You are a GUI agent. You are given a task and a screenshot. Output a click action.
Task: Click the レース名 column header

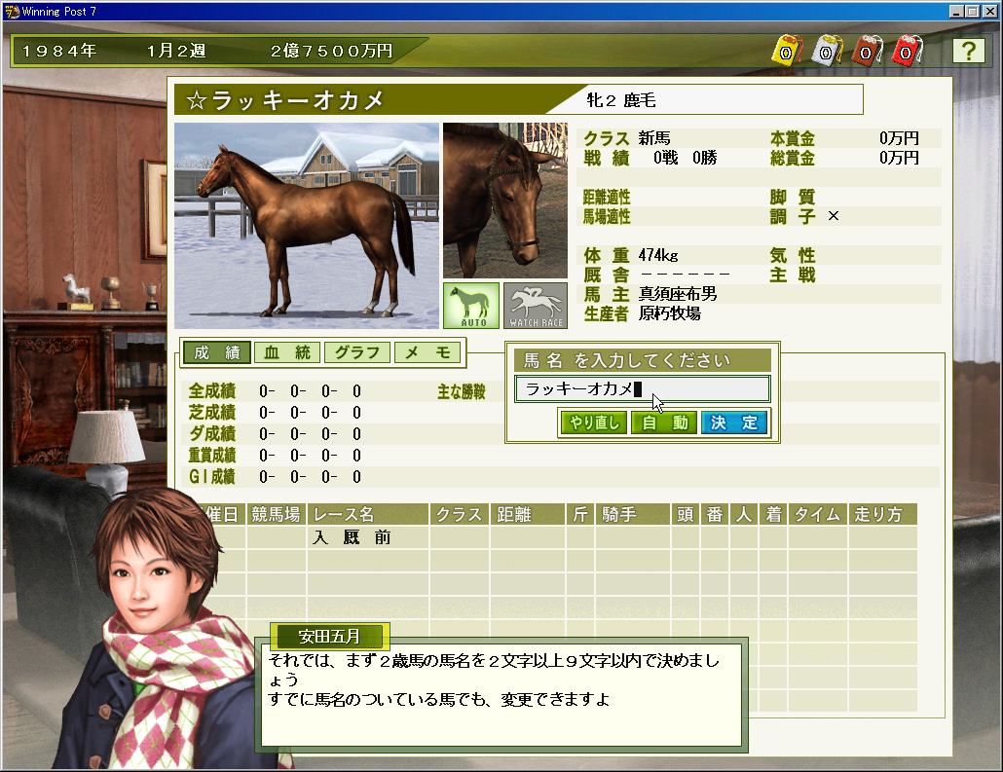click(367, 514)
